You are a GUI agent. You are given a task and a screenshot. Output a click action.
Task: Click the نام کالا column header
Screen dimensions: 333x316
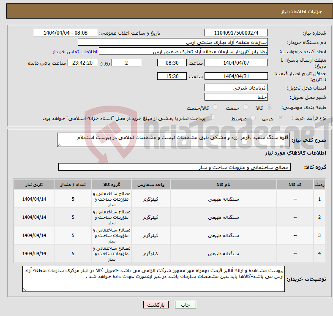pyautogui.click(x=224, y=185)
